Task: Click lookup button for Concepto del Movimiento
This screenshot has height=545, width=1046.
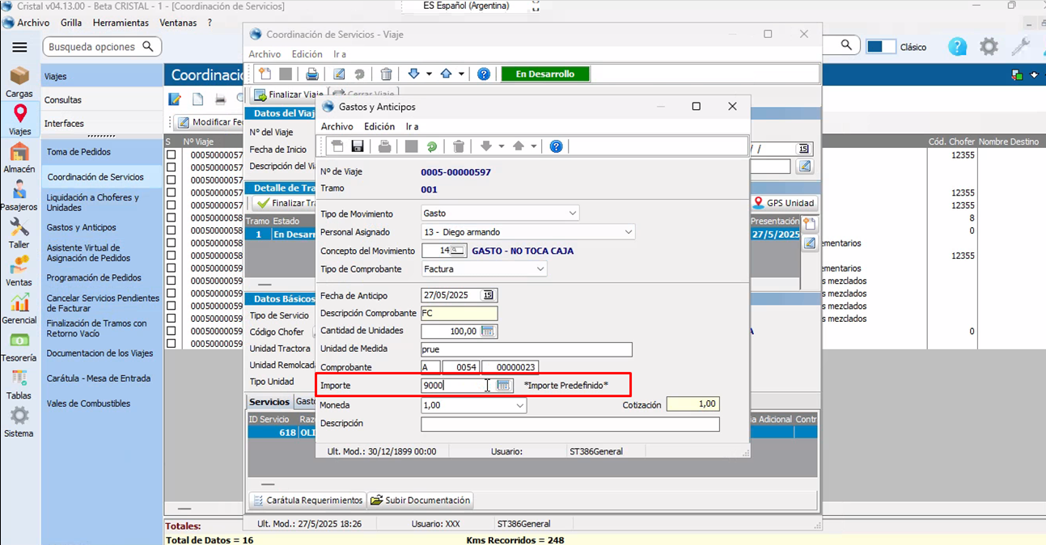Action: pyautogui.click(x=458, y=251)
